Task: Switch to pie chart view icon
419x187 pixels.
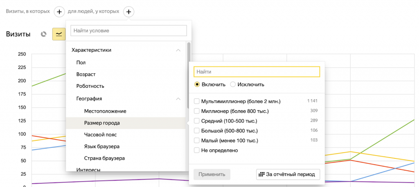Action: pos(43,34)
